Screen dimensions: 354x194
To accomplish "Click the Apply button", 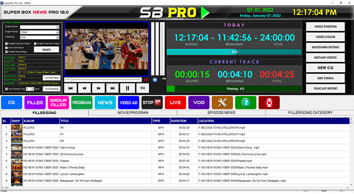I will point(47,49).
